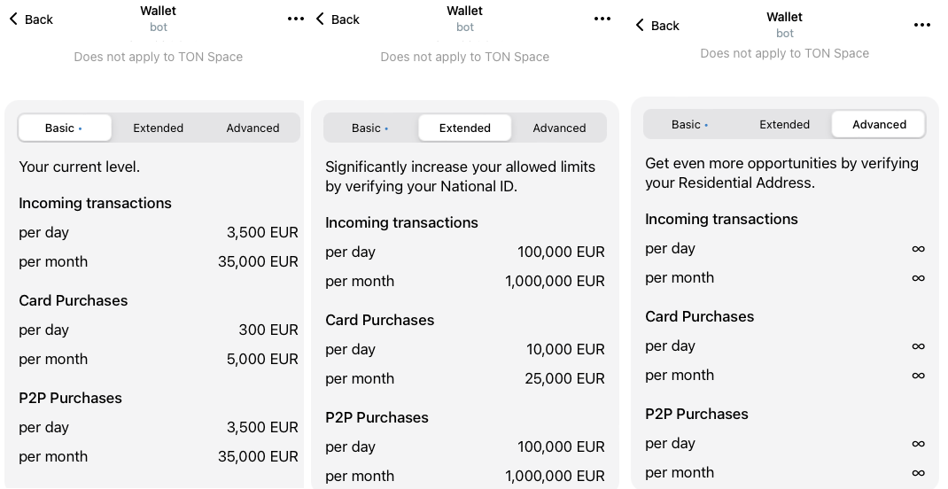Tap the Wallet bot title in the left screen
This screenshot has width=948, height=489.
[159, 18]
